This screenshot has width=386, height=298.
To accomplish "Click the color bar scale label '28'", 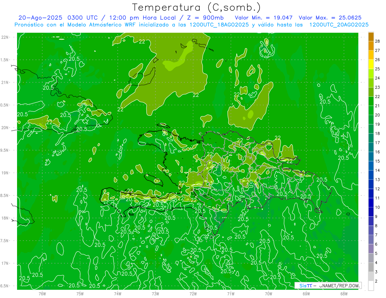I will [x=378, y=41].
